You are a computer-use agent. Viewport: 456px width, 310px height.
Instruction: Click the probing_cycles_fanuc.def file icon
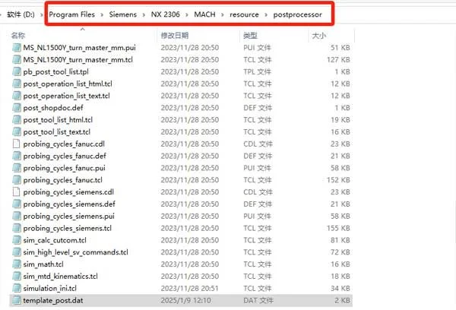17,156
